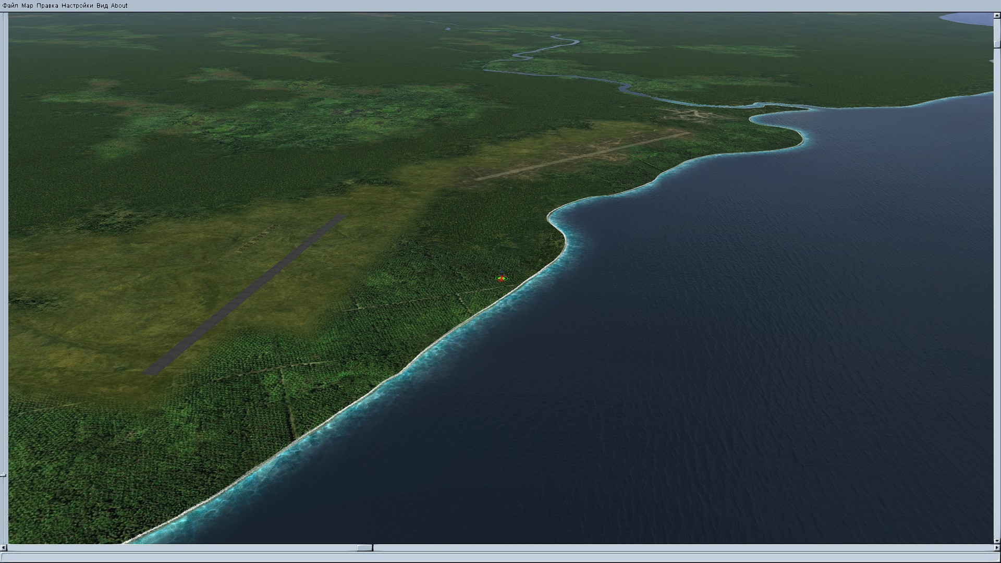Click the empty status bar field
Viewport: 1001px width, 563px height.
(500, 558)
